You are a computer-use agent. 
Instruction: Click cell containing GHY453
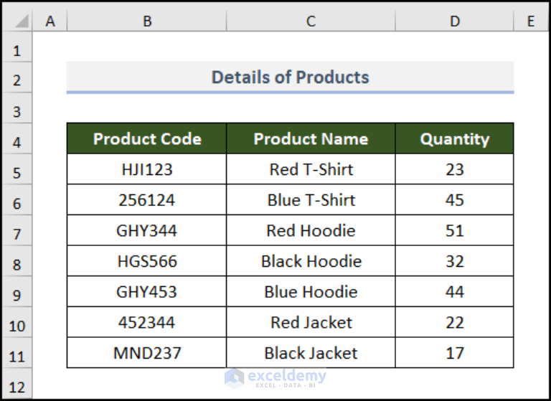(147, 292)
